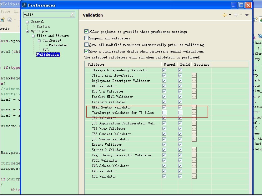Toggle Allow projects to override preference settings
Image resolution: width=262 pixels, height=196 pixels.
(x=86, y=31)
